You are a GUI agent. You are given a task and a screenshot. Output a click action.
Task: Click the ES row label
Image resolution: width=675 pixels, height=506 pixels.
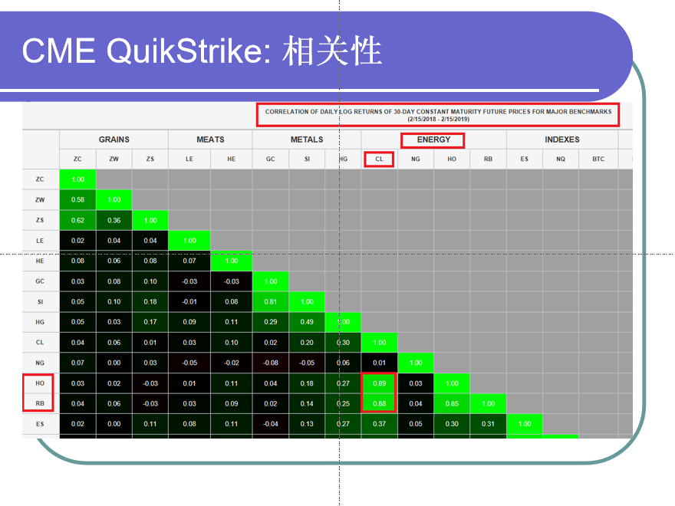click(40, 424)
